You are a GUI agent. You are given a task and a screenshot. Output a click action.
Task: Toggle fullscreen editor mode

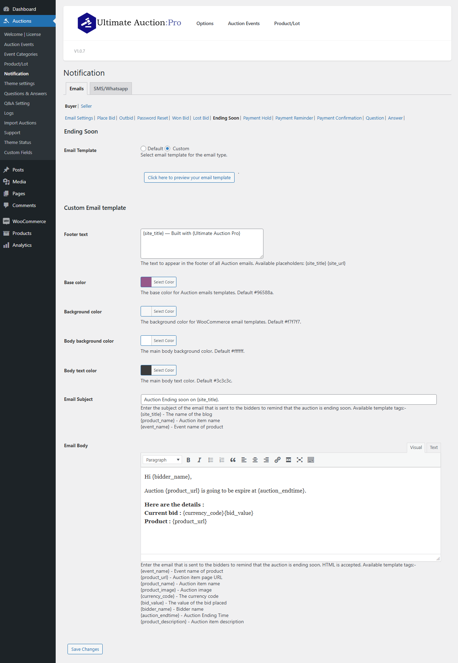300,460
